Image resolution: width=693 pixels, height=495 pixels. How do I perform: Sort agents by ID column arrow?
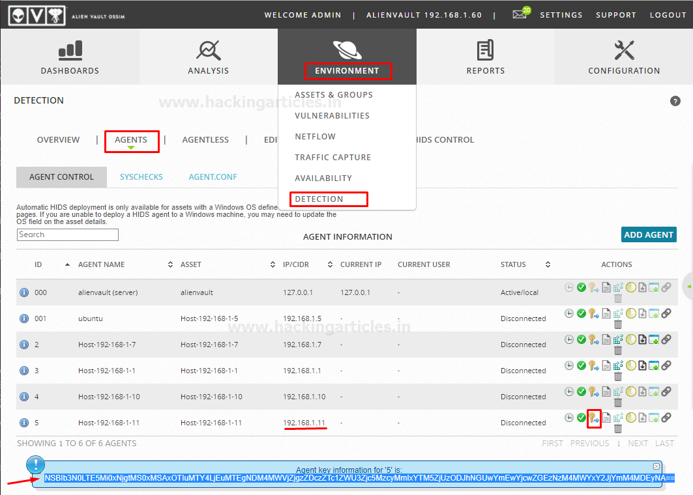click(67, 264)
